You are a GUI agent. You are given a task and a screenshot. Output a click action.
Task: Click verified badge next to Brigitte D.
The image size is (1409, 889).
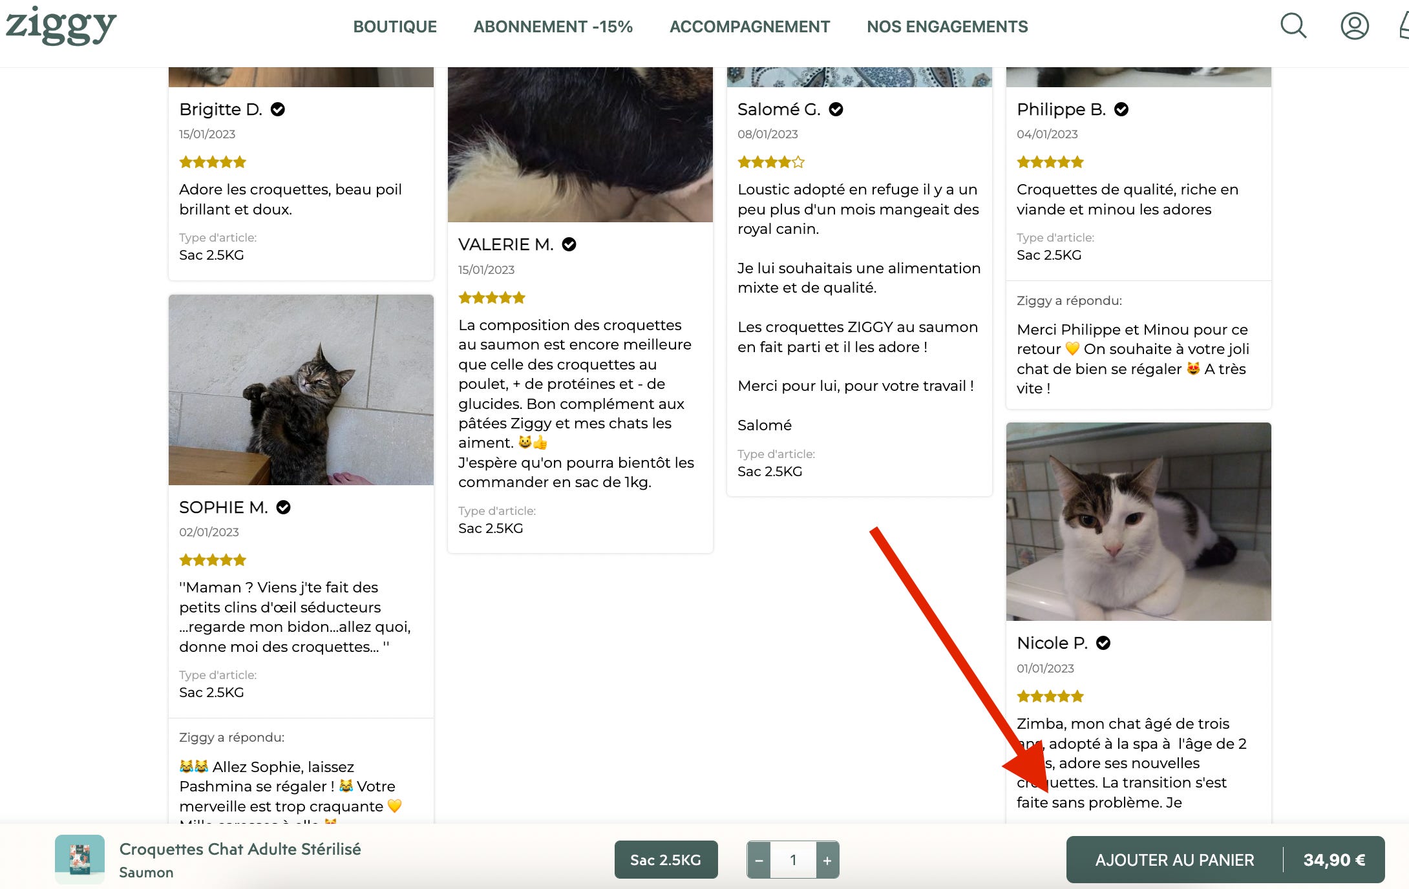(x=278, y=109)
